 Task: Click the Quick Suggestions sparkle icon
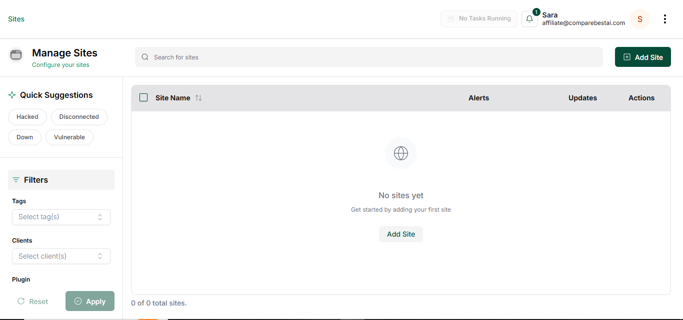click(x=12, y=95)
